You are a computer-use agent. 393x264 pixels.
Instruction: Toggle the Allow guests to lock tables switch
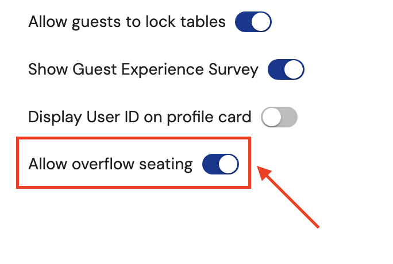253,23
